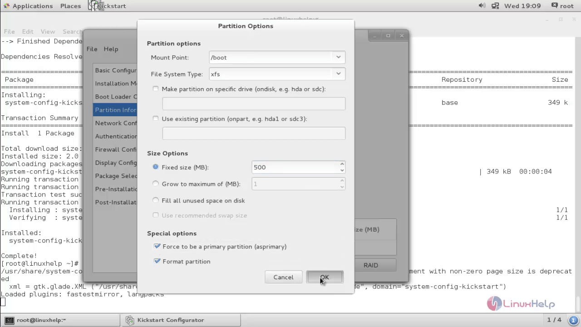Select Pre-Installation Script in Kickstart sidebar

pos(115,189)
